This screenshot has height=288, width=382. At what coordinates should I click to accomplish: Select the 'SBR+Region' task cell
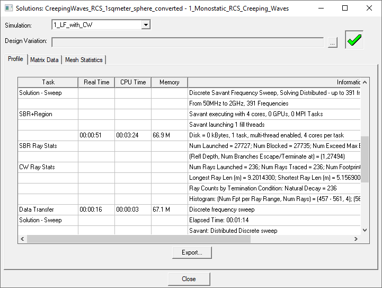48,114
